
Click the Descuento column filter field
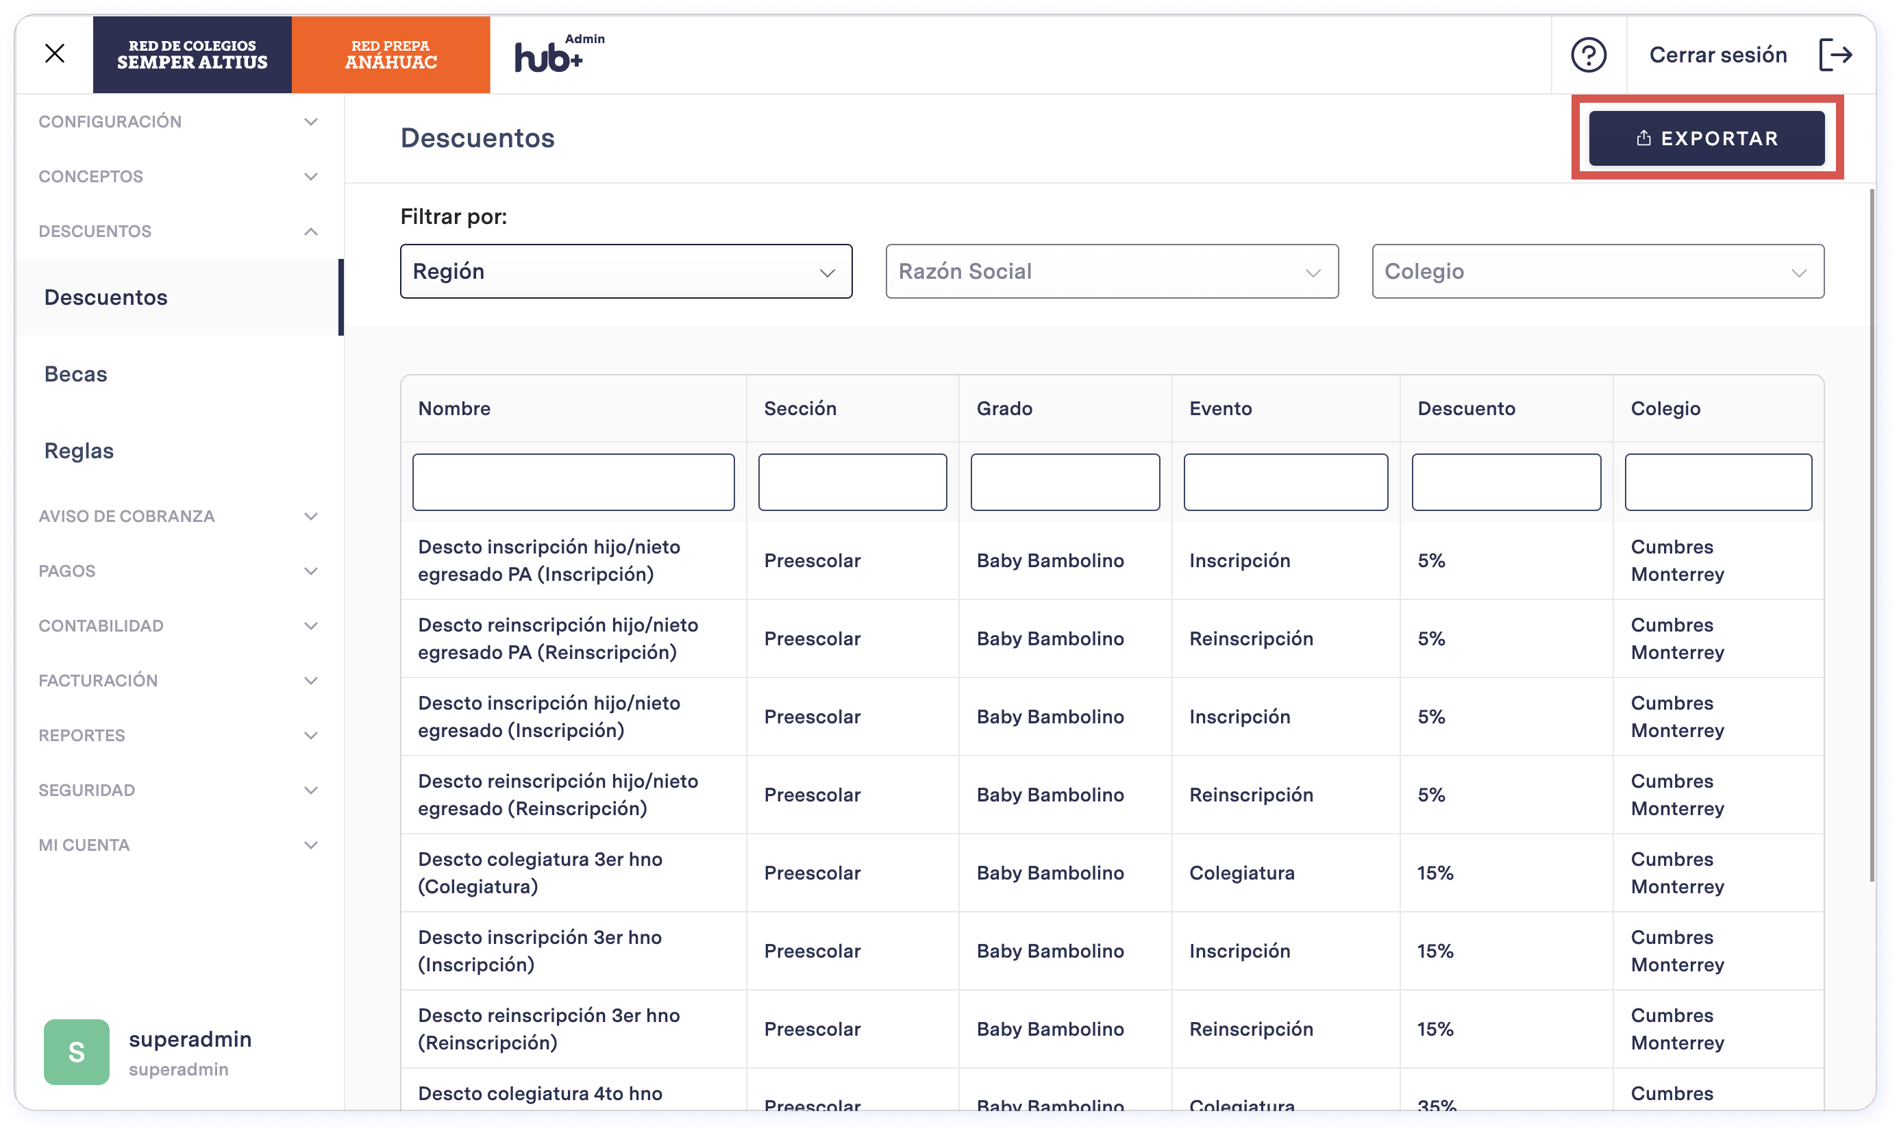point(1506,482)
